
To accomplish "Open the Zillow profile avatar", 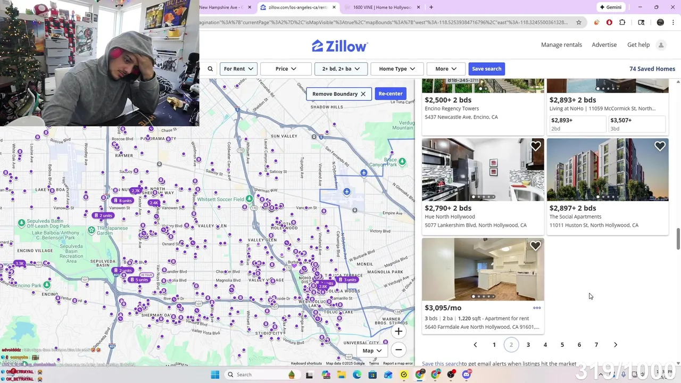I will coord(661,45).
